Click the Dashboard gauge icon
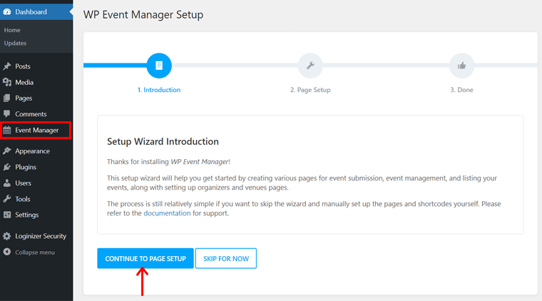Screen dimensions: 542x301 pyautogui.click(x=7, y=11)
